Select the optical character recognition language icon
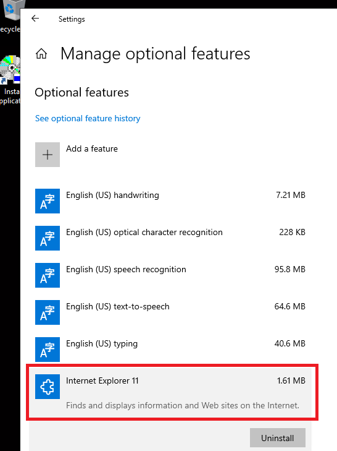337x451 pixels. [48, 238]
